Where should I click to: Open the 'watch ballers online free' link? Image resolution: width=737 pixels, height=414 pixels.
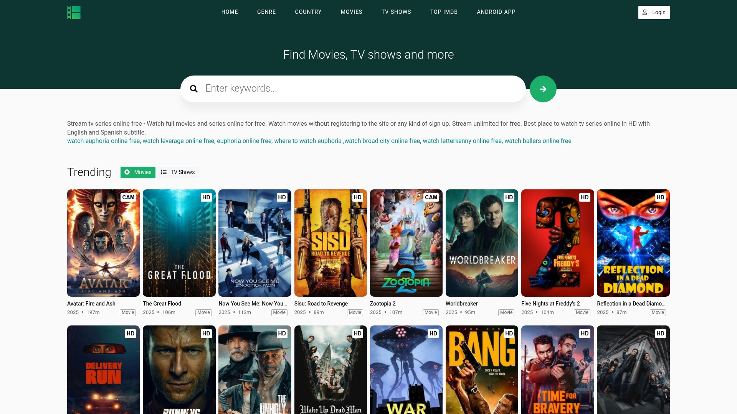[538, 141]
